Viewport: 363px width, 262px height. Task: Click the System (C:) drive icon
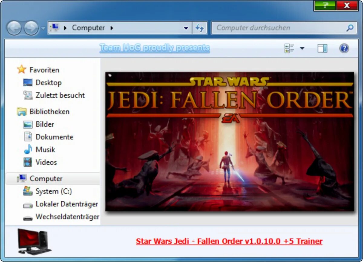click(28, 191)
